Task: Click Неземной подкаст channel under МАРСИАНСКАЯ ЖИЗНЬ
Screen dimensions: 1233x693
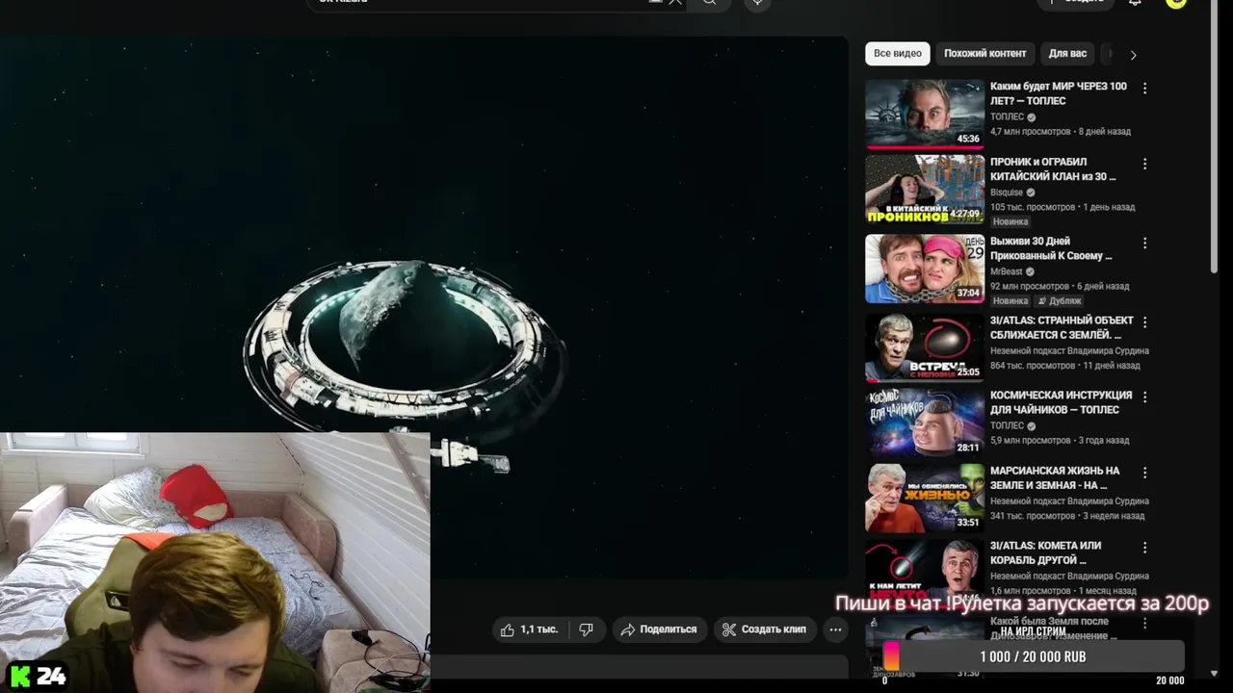Action: 1069,501
